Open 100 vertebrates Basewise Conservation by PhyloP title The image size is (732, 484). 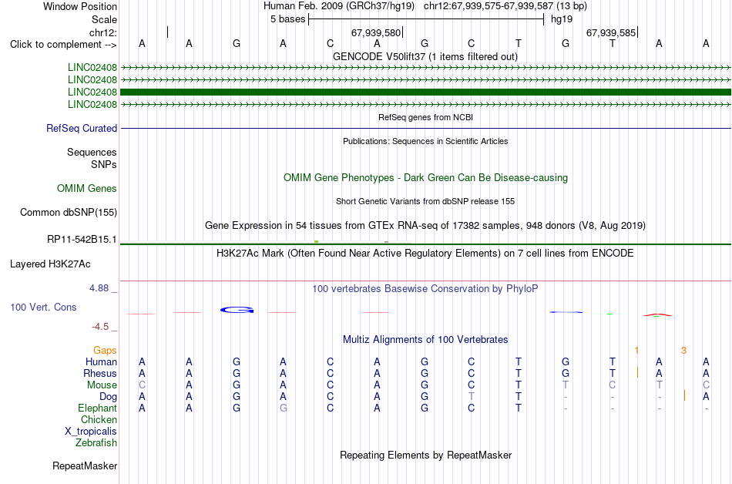[x=425, y=289]
